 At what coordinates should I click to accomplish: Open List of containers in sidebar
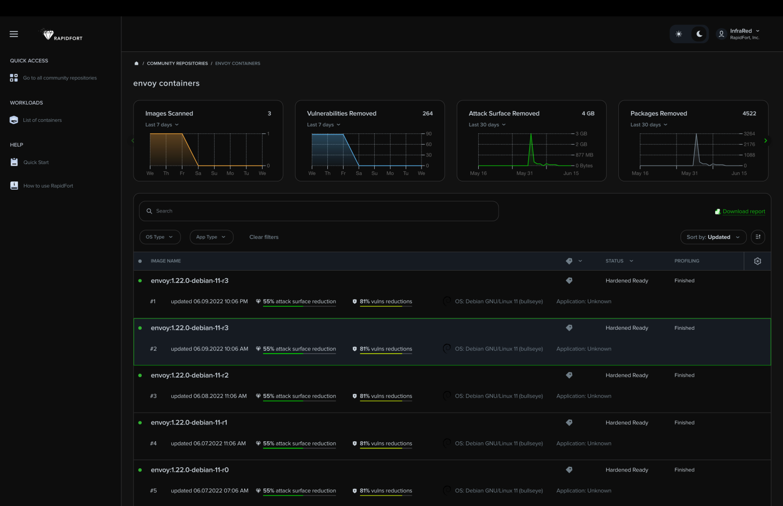click(x=42, y=120)
